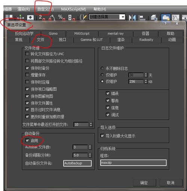Image resolution: width=187 pixels, height=191 pixels.
Task: Switch to the MAXScript preferences tab
Action: [x=82, y=33]
